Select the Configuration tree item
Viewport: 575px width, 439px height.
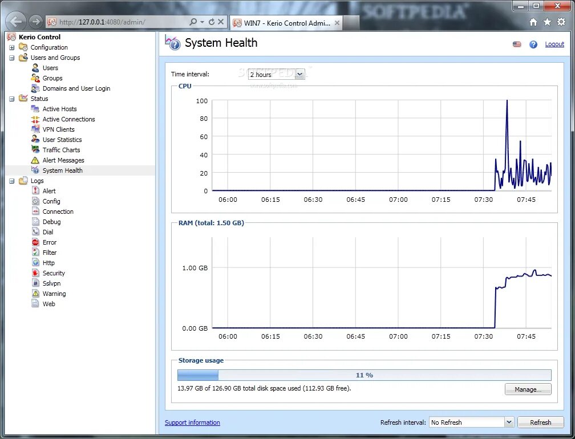(x=49, y=47)
